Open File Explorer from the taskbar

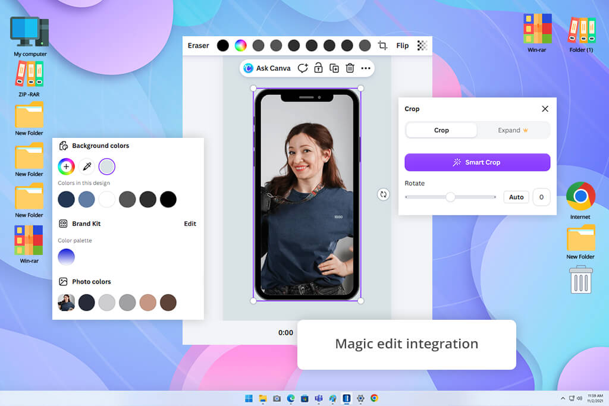click(x=263, y=398)
